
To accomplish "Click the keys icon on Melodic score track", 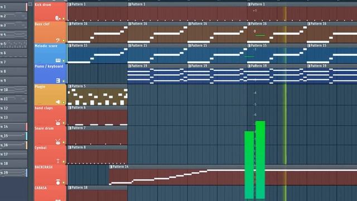I will pos(58,60).
